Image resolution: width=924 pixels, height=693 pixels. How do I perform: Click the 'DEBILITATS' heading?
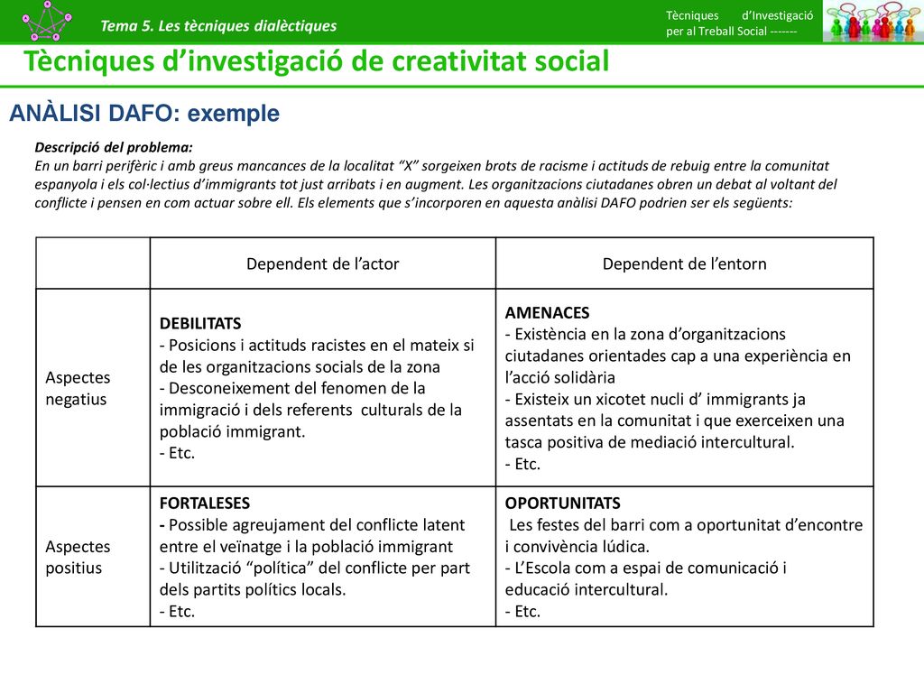click(200, 324)
